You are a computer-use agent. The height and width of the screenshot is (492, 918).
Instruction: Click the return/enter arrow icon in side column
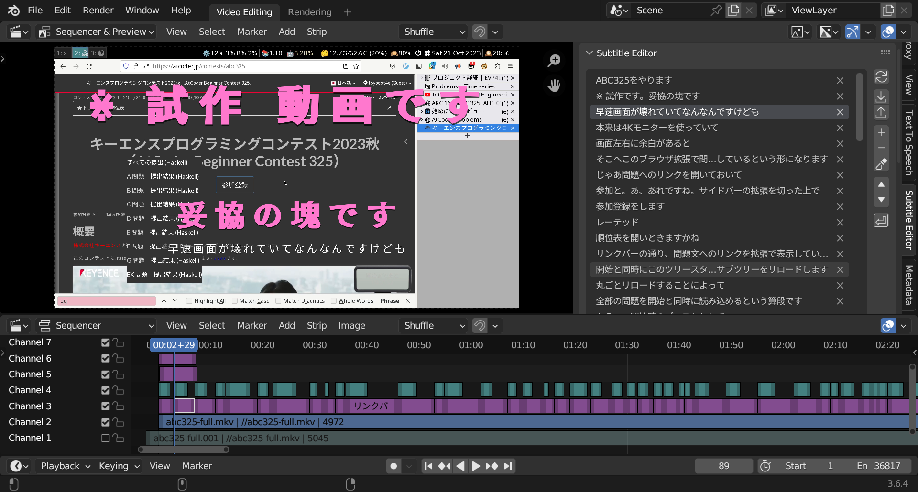click(881, 221)
